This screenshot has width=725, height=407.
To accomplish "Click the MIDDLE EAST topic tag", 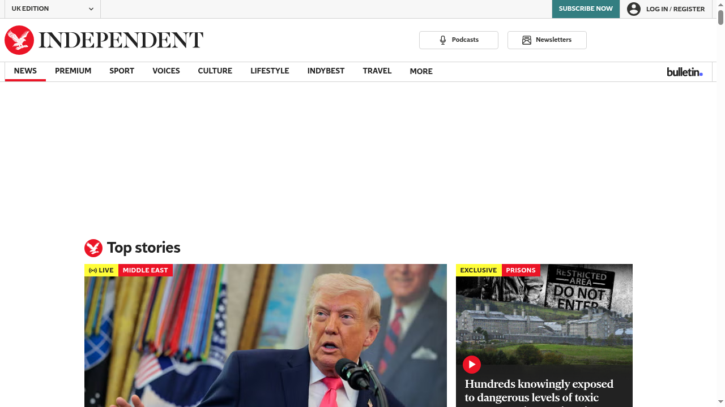I will coord(146,270).
